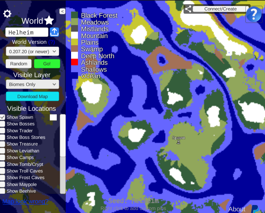Click the Visible Locations list scrollbar

(63, 154)
